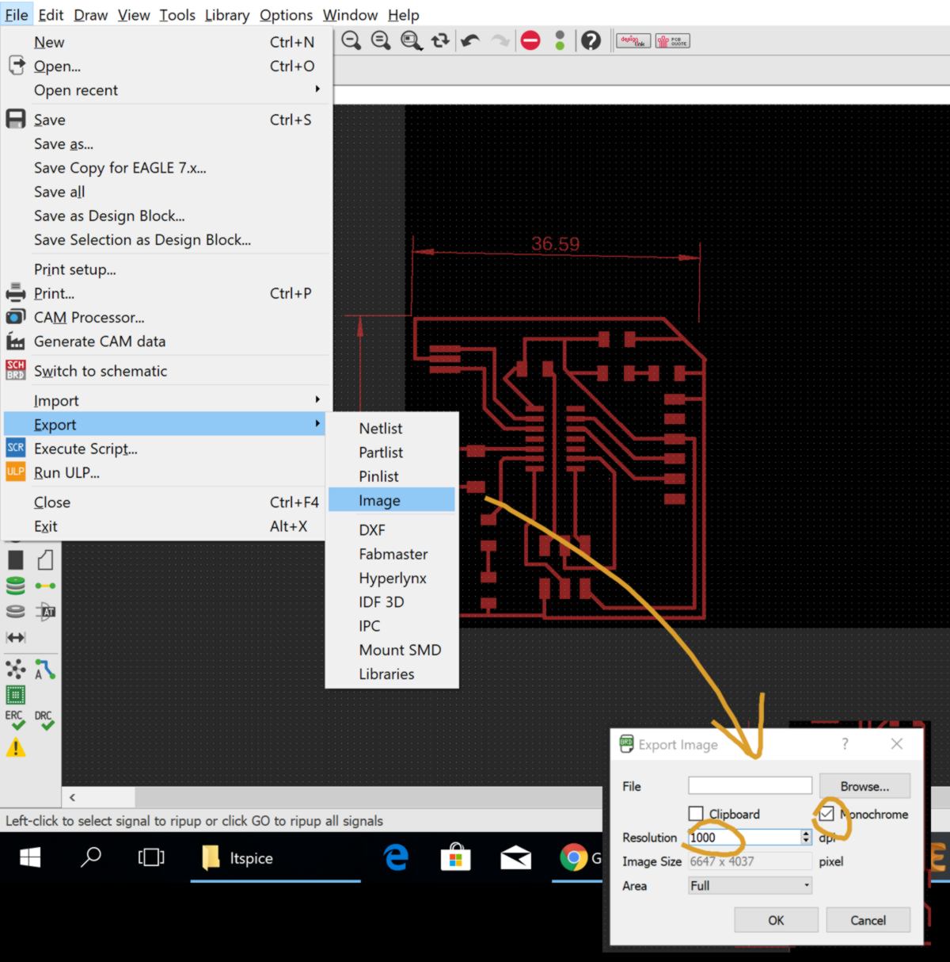
Task: Select CAM Processor from File menu
Action: click(x=89, y=318)
